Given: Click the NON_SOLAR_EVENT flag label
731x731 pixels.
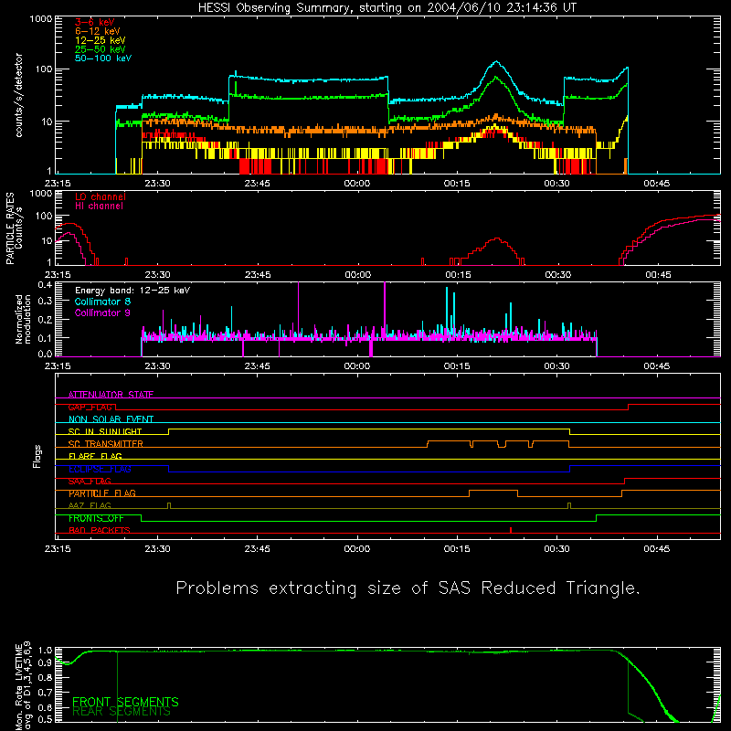Looking at the screenshot, I should point(111,419).
